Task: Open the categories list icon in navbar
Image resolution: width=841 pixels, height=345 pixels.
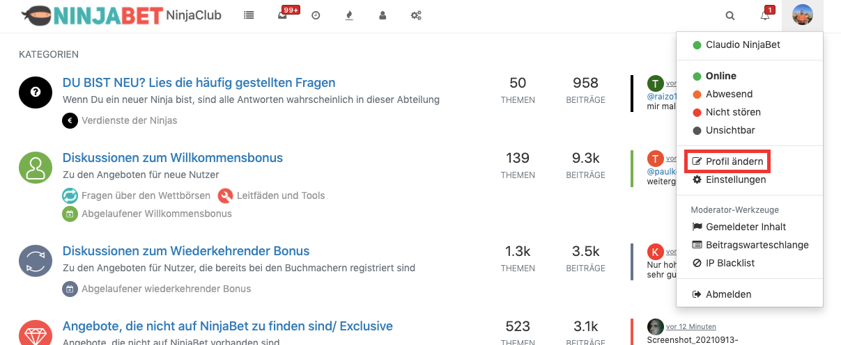Action: coord(249,15)
